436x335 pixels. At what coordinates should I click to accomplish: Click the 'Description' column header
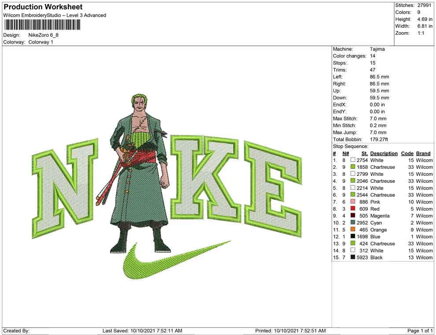[384, 153]
